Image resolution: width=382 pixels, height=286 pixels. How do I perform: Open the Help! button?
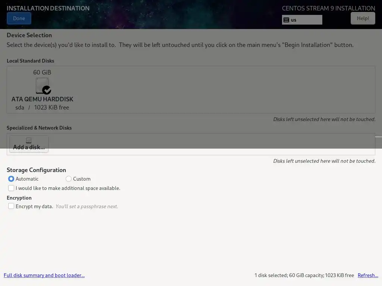pos(363,19)
